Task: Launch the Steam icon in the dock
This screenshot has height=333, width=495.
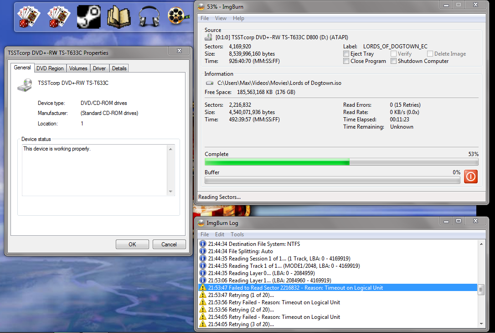Action: coord(89,17)
